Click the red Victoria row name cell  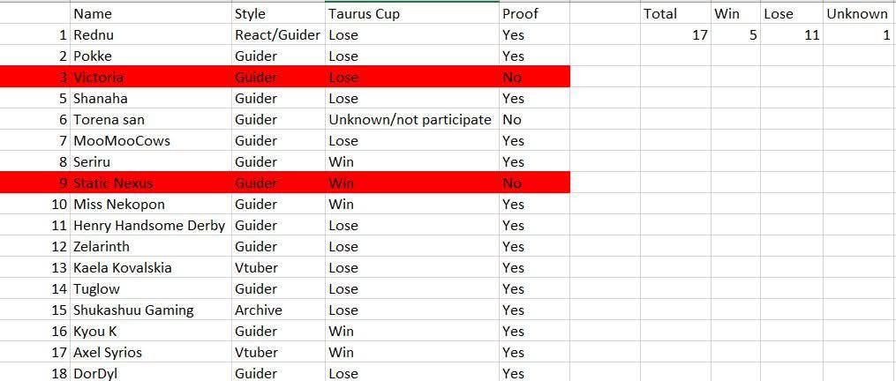pyautogui.click(x=152, y=77)
